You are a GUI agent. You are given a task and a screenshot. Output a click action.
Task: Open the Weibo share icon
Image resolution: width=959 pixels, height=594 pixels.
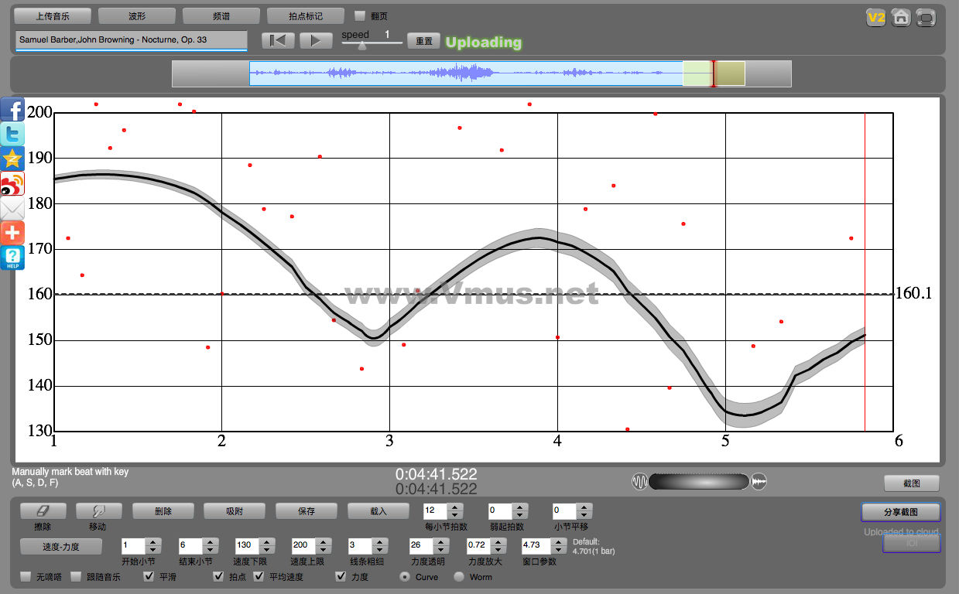coord(12,184)
